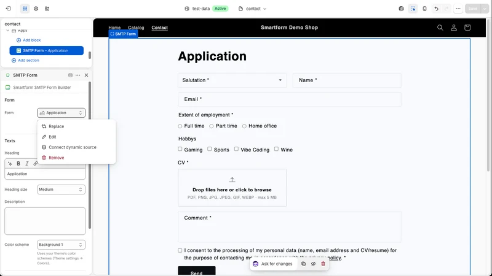This screenshot has width=492, height=276.
Task: Hide block via floating eye icon
Action: click(313, 264)
